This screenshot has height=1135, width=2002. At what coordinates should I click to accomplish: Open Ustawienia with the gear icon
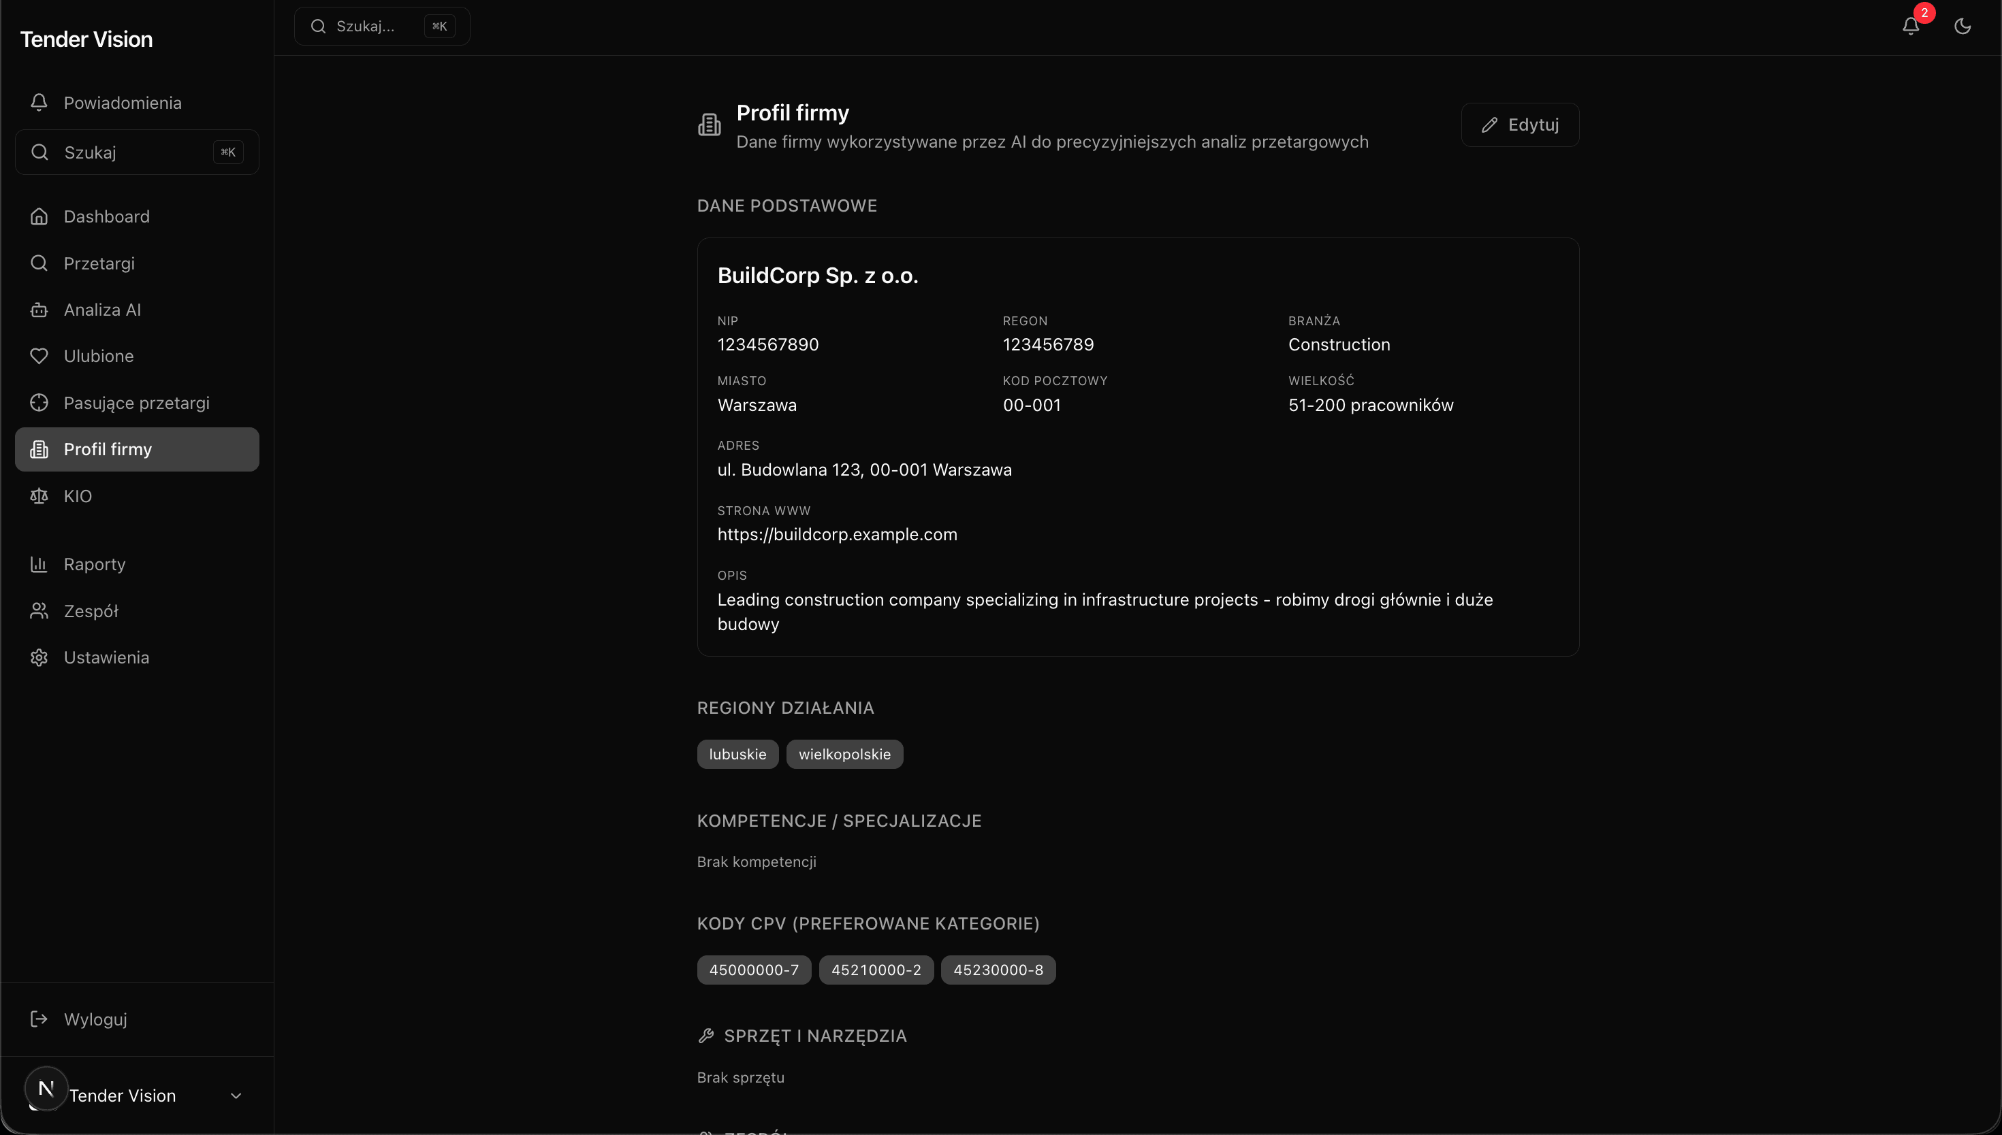39,657
